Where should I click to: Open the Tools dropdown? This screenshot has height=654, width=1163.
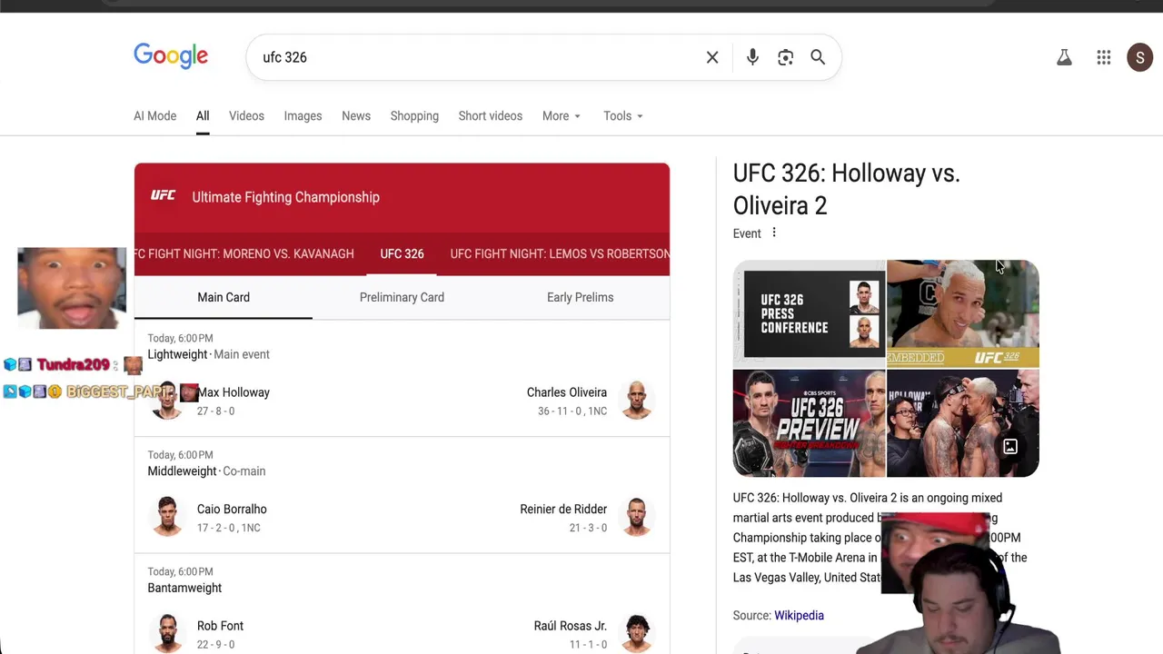pyautogui.click(x=623, y=116)
